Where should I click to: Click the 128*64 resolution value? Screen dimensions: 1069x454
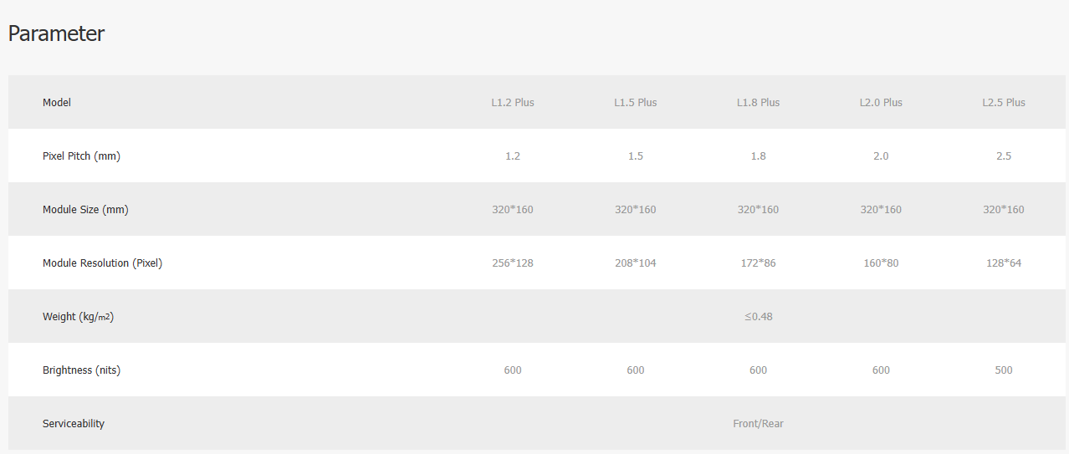[1004, 263]
